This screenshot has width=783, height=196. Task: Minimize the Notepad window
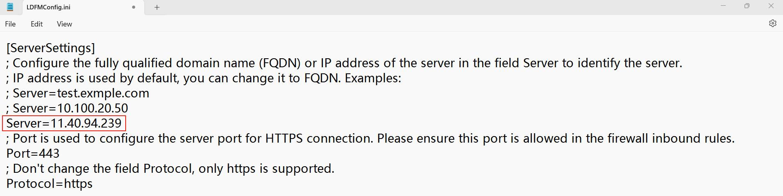(723, 6)
